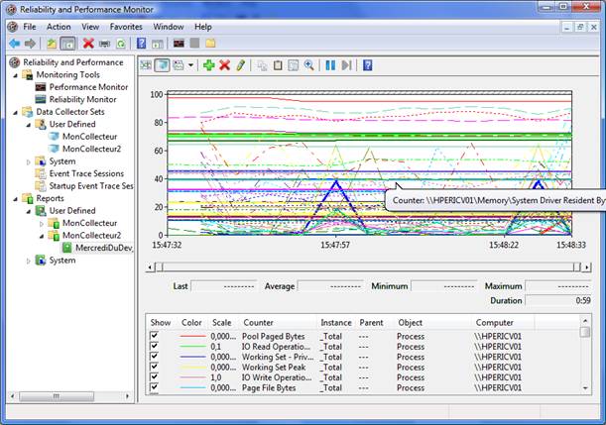Click the red color line for Pool Paged Bytes

pos(192,336)
